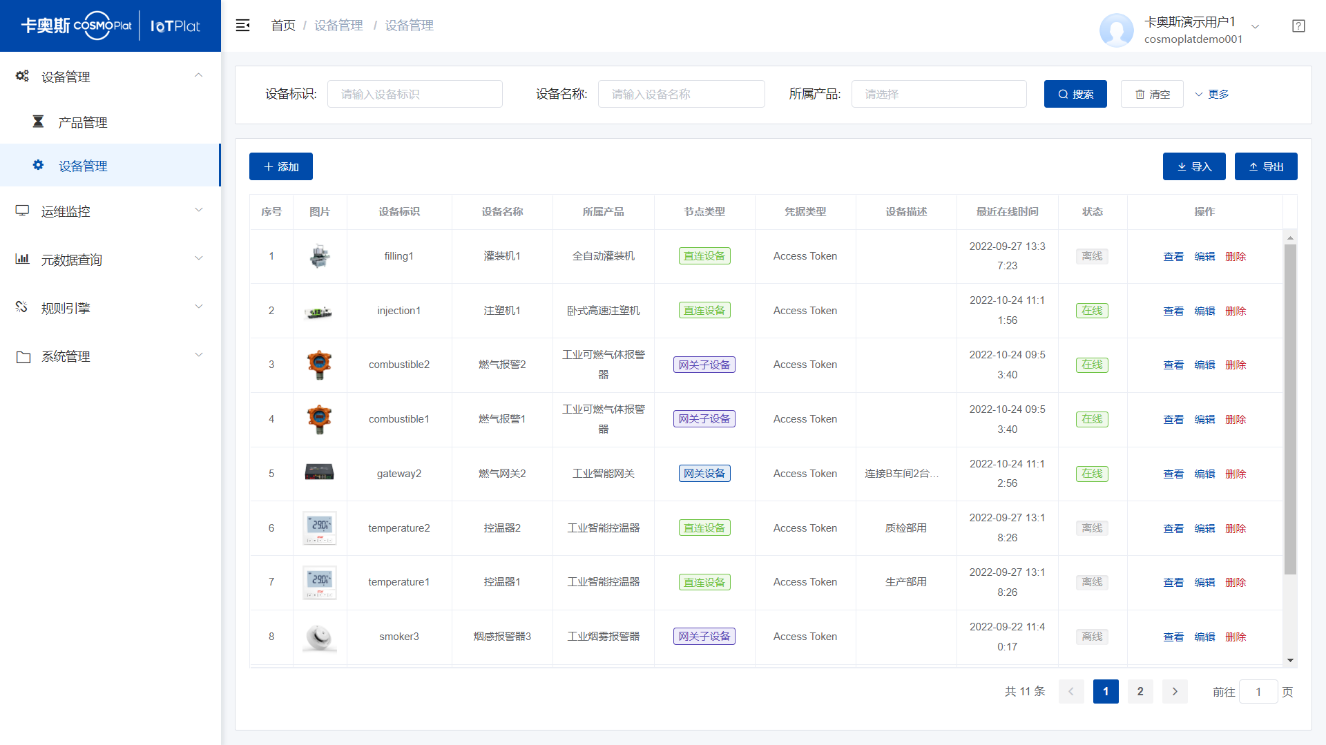Click the 产品管理 hourglass icon
Viewport: 1326px width, 745px height.
coord(39,122)
